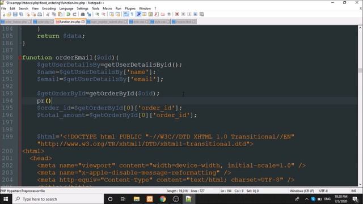Screen dimensions: 363x204
Task: Save the file with the Save toolbar icon
Action: tap(15, 14)
